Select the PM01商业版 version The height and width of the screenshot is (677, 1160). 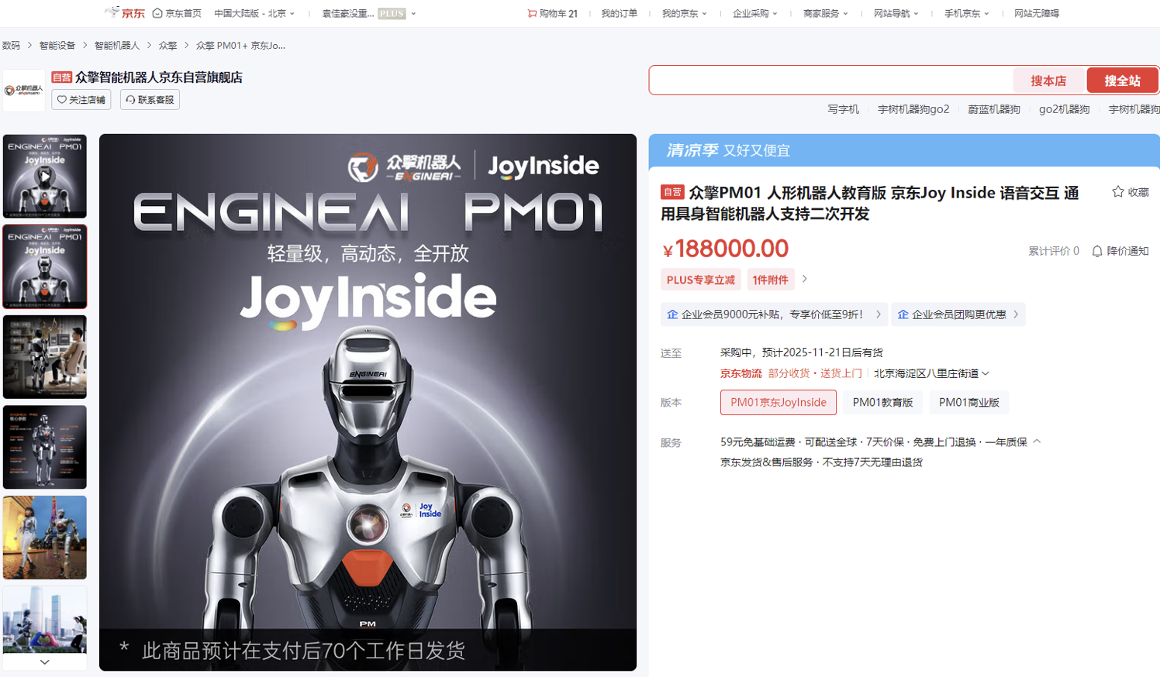968,402
